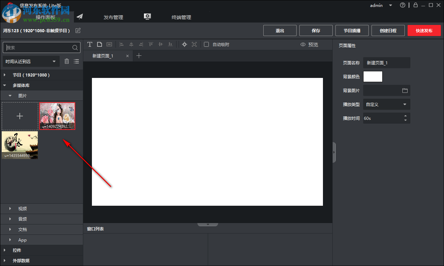
Task: Open the 时间从近到远 sort dropdown
Action: pyautogui.click(x=31, y=61)
